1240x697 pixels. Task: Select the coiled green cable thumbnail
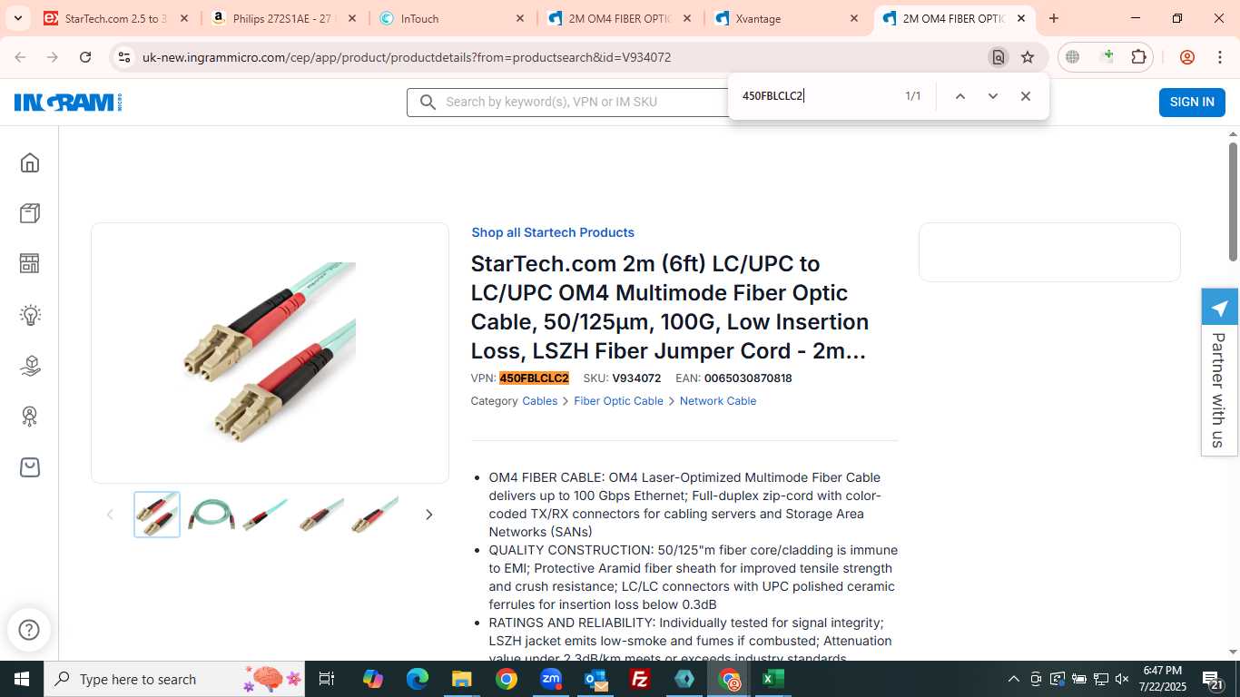pos(212,515)
